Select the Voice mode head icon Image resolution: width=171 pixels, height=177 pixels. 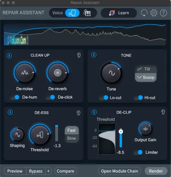click(x=72, y=13)
